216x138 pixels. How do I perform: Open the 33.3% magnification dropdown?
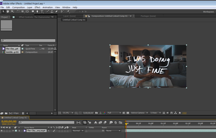(x=68, y=113)
